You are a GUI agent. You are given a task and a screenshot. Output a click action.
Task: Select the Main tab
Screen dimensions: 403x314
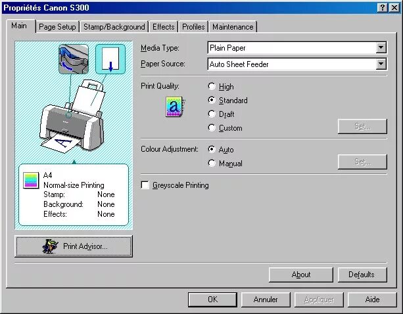coord(20,26)
